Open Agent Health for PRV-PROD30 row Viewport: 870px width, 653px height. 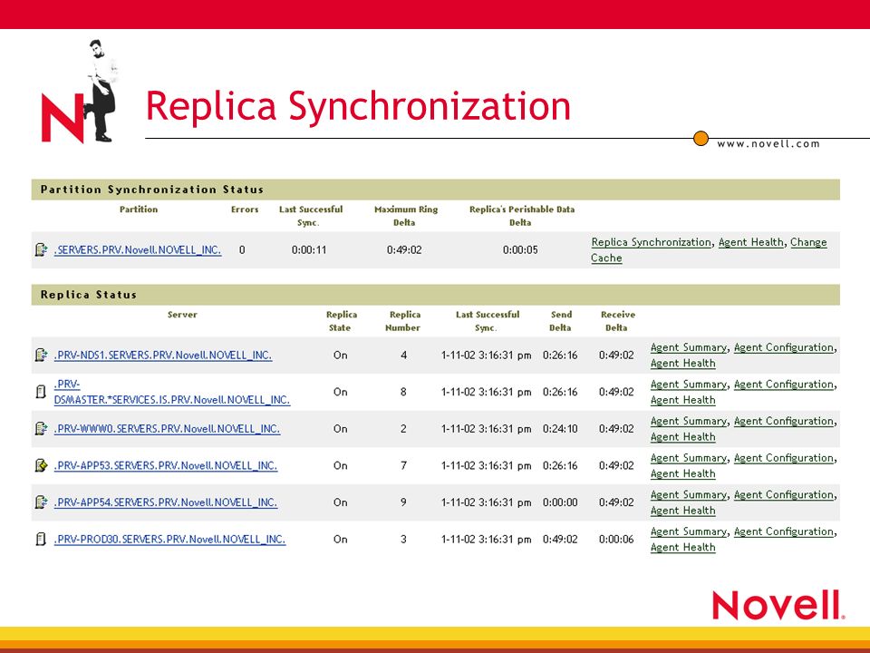[683, 548]
